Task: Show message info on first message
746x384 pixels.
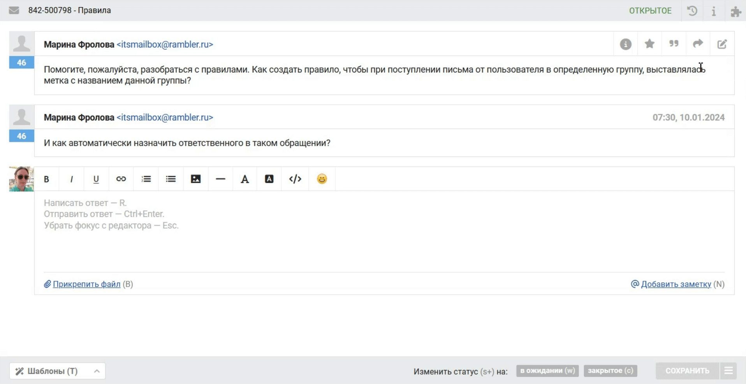Action: coord(626,44)
